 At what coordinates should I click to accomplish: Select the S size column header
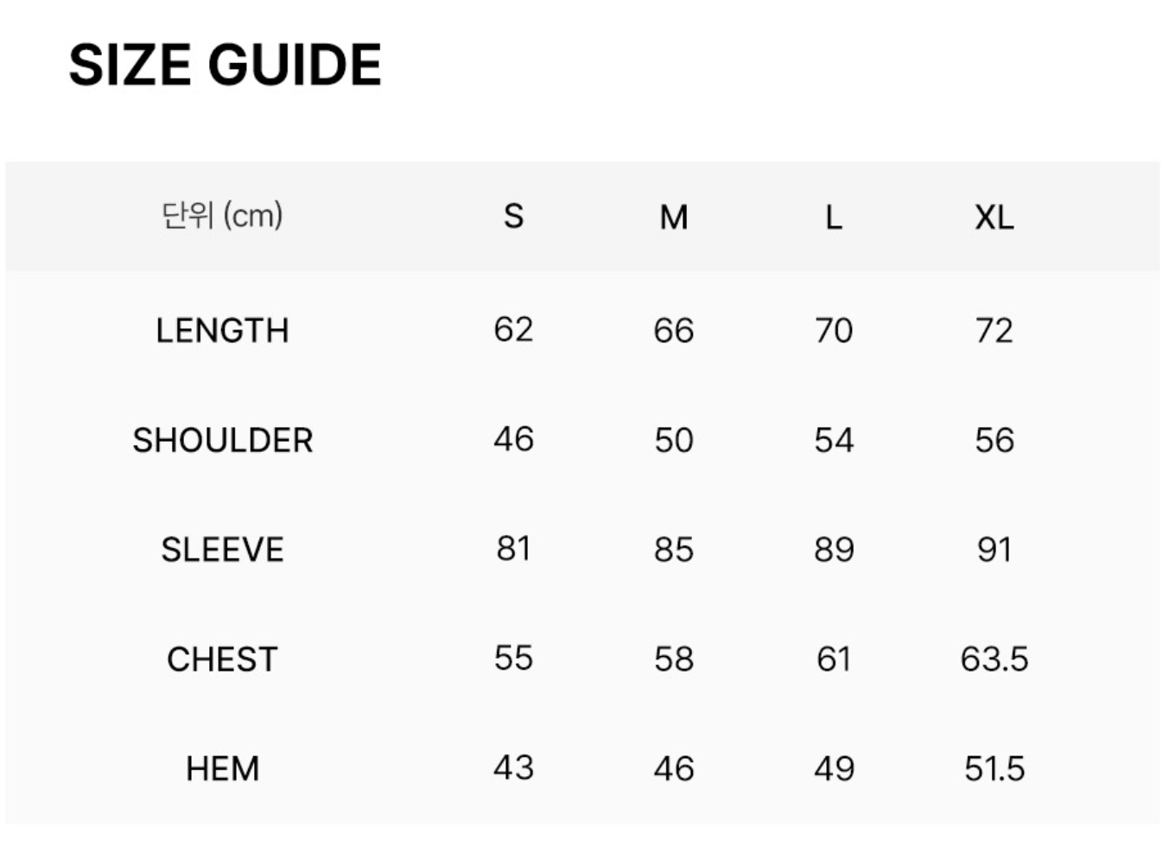(513, 216)
